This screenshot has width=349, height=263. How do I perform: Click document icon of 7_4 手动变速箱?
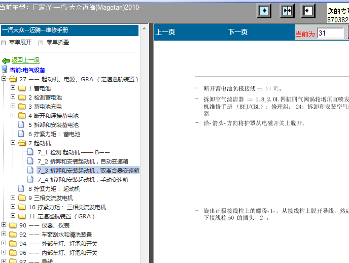(x=30, y=179)
